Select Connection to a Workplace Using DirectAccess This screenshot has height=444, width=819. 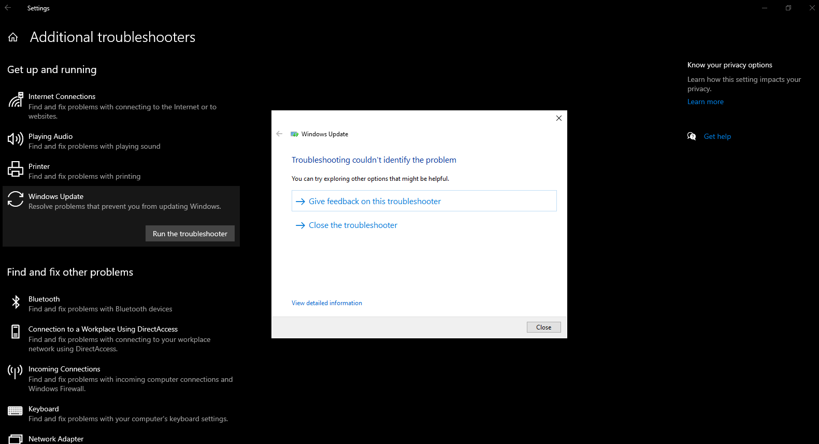tap(103, 330)
